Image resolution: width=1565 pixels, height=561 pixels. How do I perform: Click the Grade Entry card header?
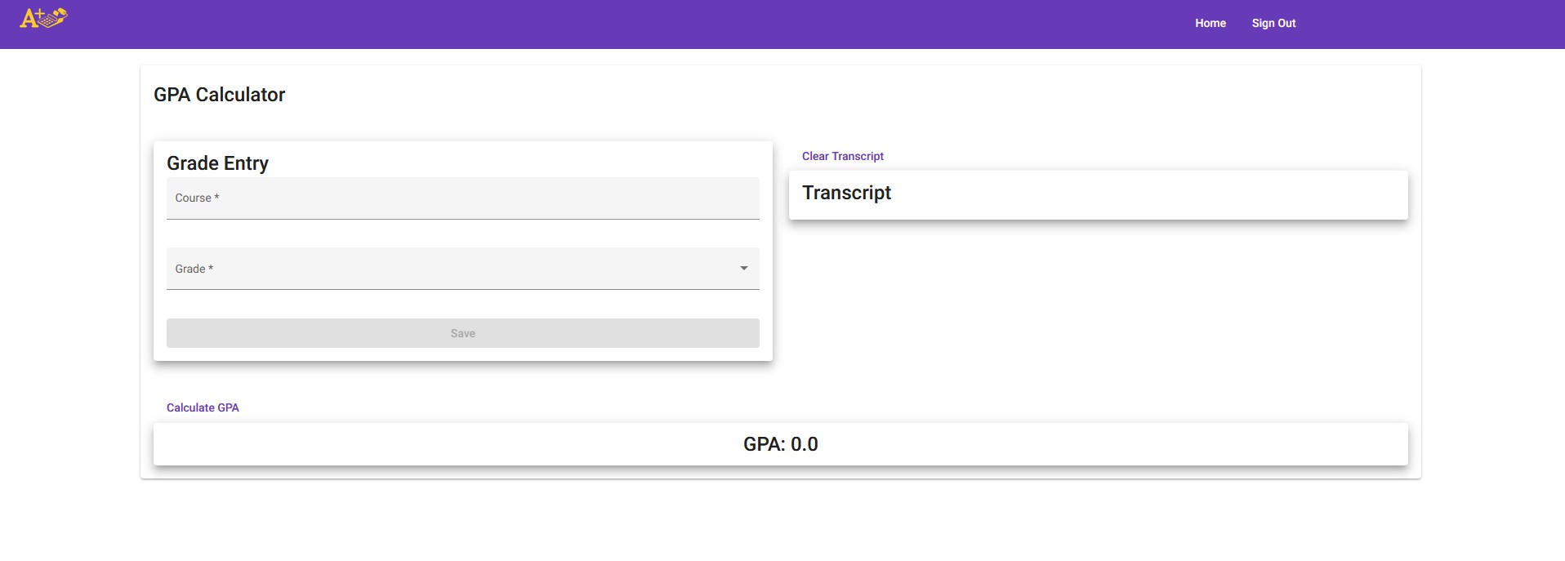(217, 163)
